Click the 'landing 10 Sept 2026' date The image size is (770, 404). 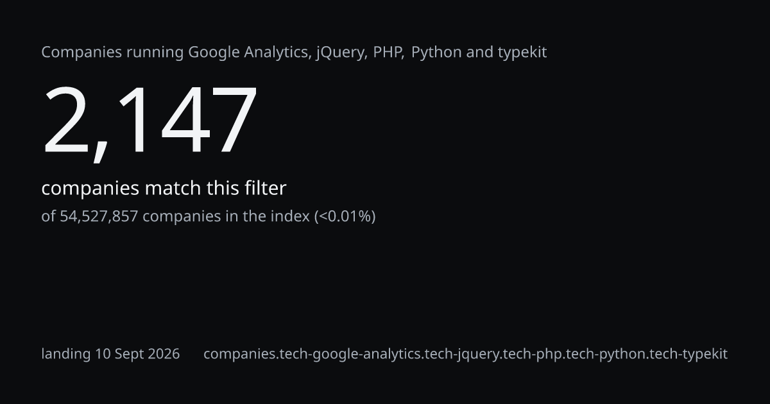110,354
